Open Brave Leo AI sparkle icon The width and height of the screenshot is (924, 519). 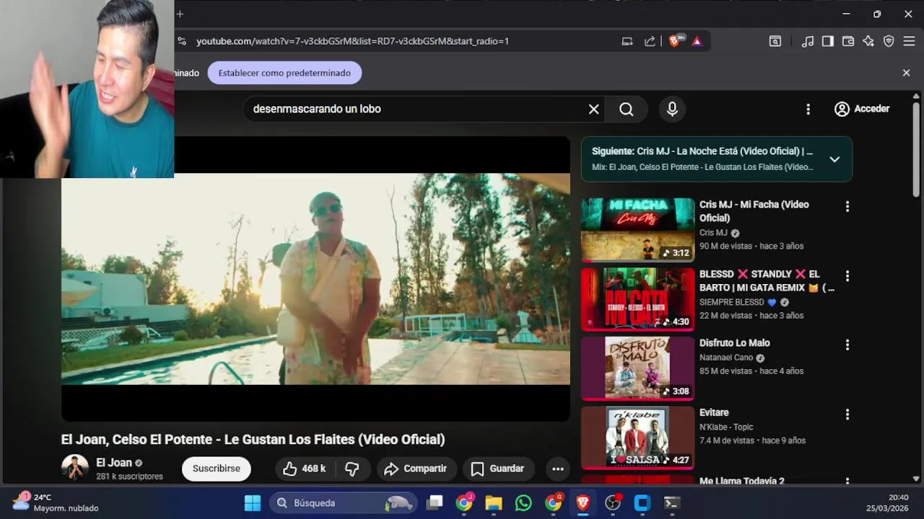coord(868,41)
